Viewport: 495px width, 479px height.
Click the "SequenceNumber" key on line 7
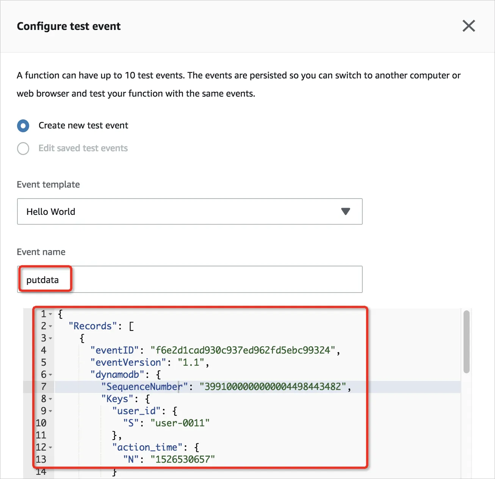coord(145,387)
